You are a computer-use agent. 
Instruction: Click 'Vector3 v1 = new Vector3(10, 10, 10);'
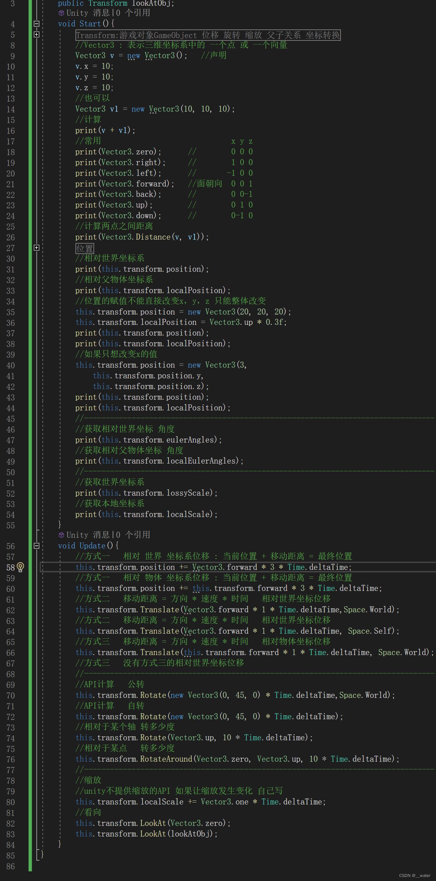pyautogui.click(x=155, y=109)
